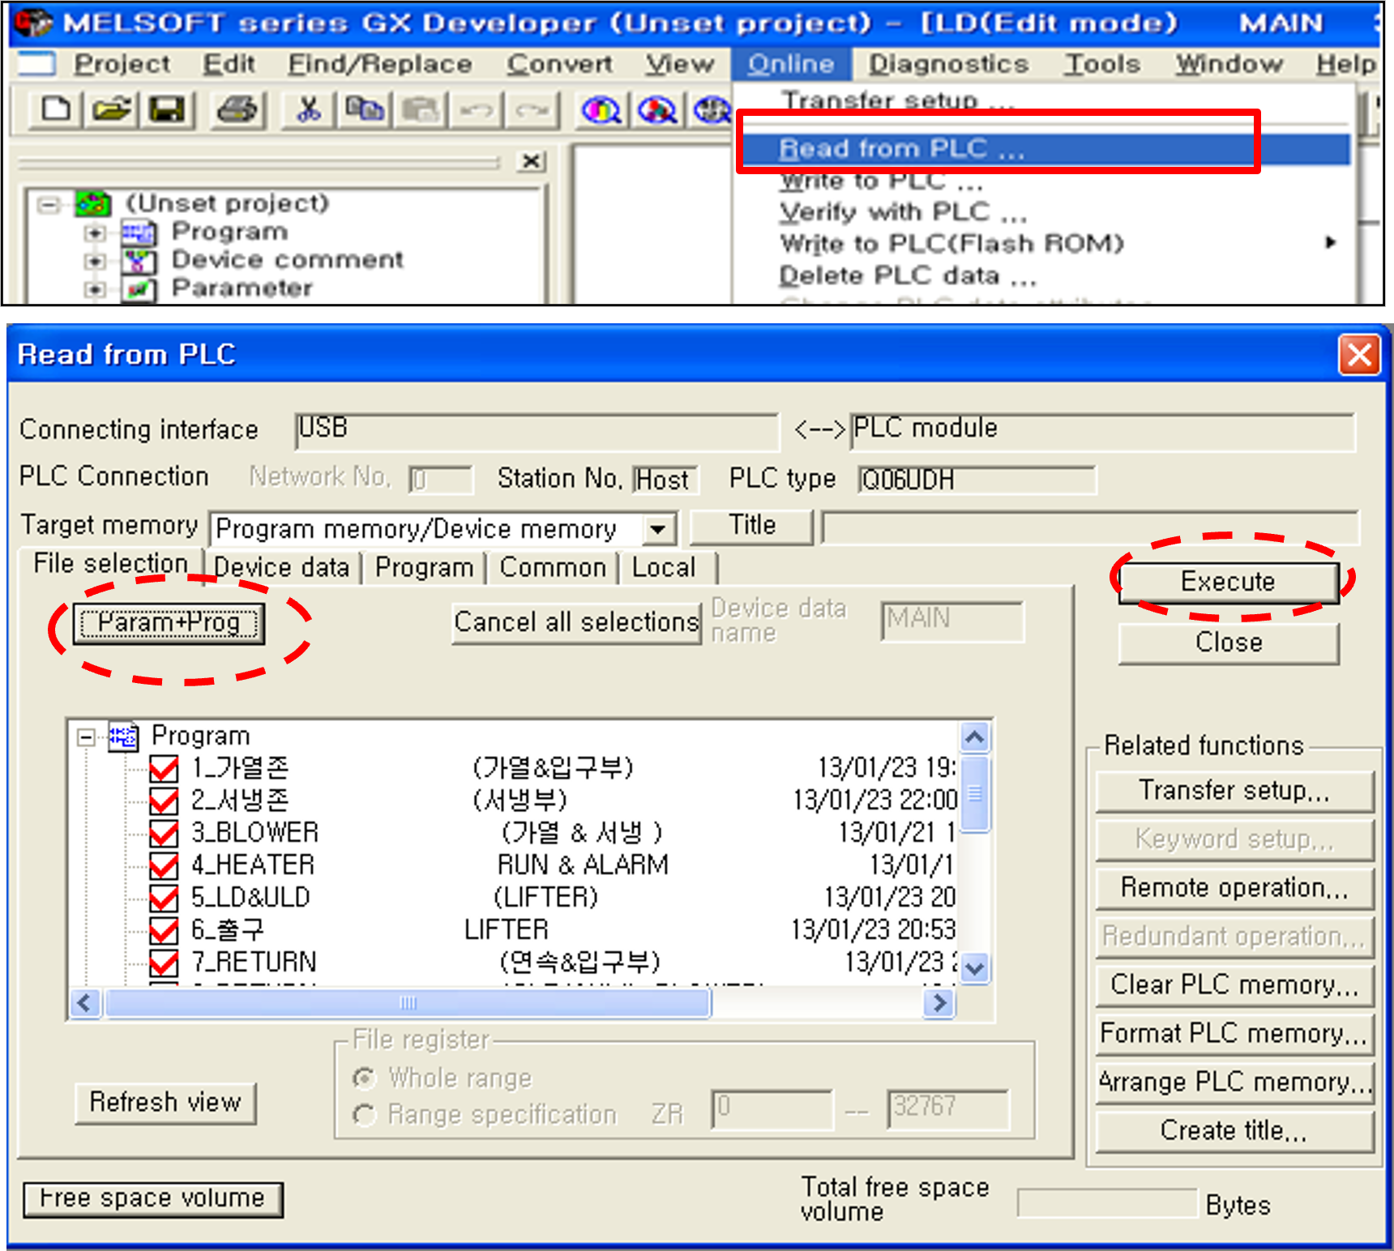Toggle the 4_HEATER checkbox

(x=164, y=866)
